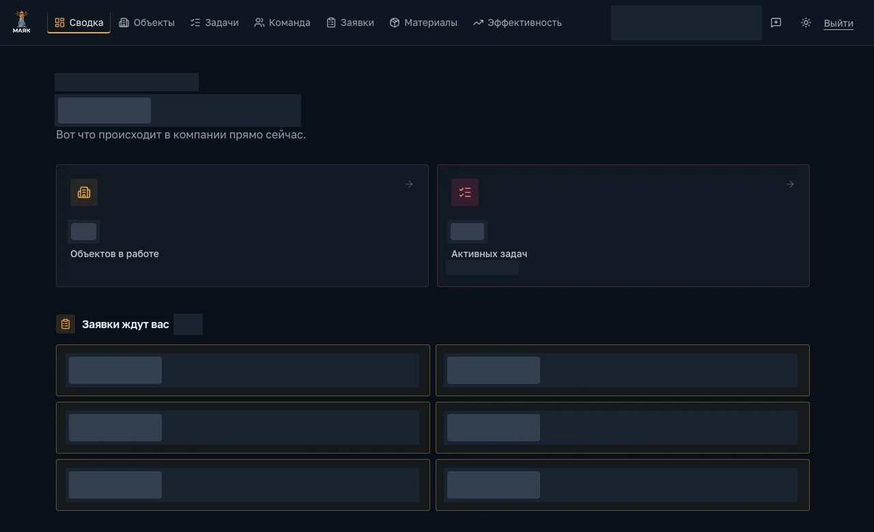This screenshot has width=874, height=532.
Task: Open the Эффективность tab
Action: (x=517, y=23)
